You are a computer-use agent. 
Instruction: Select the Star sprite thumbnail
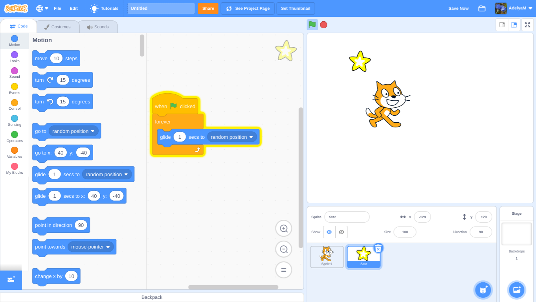click(363, 257)
